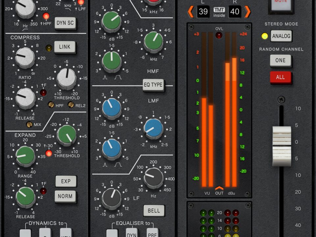The height and width of the screenshot is (237, 316).
Task: Click the left TMT channel number 39
Action: tap(203, 12)
